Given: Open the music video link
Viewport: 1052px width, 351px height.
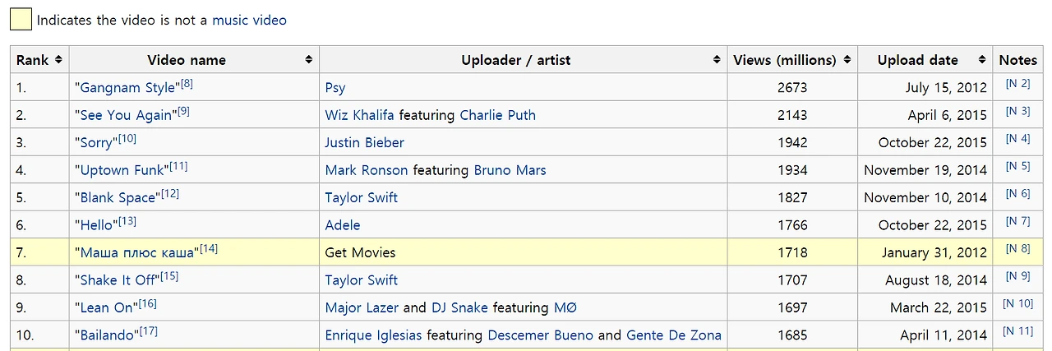Looking at the screenshot, I should click(250, 20).
